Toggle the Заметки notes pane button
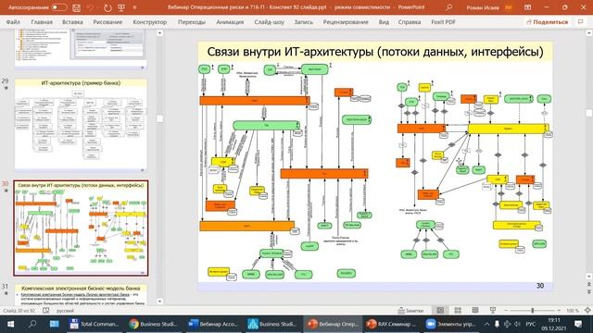Viewport: 593px width, 333px height. pyautogui.click(x=410, y=311)
